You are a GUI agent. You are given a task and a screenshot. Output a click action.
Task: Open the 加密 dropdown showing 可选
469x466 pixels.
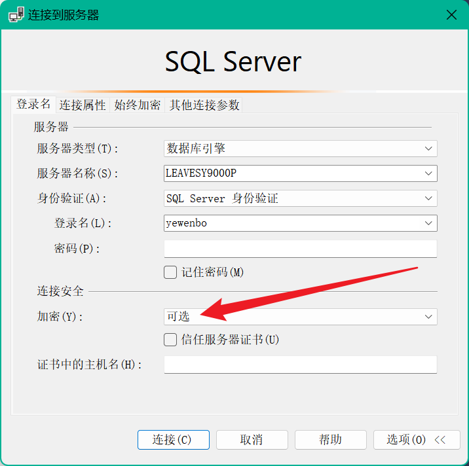pos(300,317)
